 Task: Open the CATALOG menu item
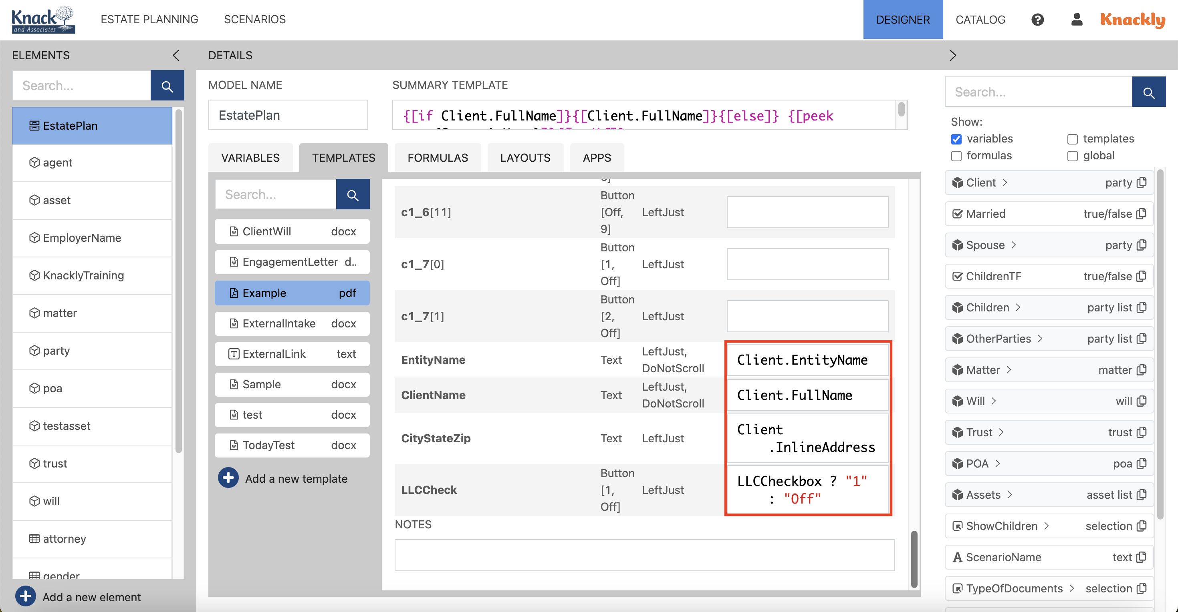coord(980,20)
